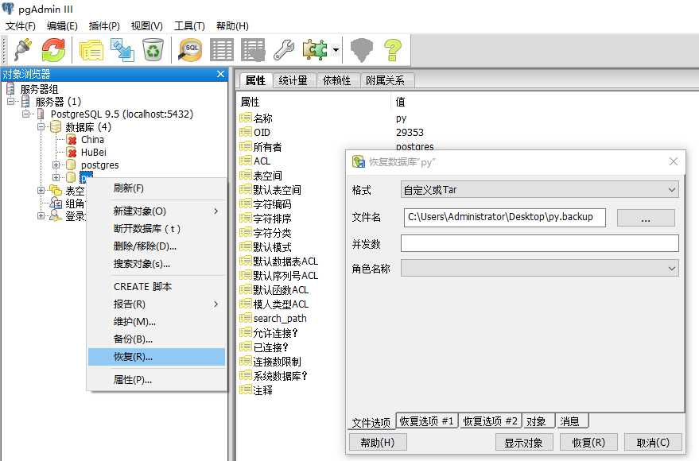Image resolution: width=699 pixels, height=461 pixels.
Task: Click the 恢复(R) button
Action: [588, 442]
